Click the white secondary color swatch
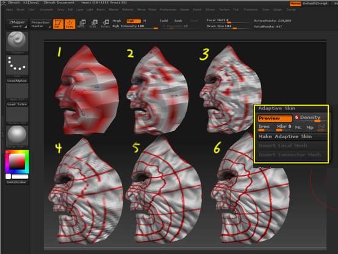The image size is (338, 254). pyautogui.click(x=8, y=177)
